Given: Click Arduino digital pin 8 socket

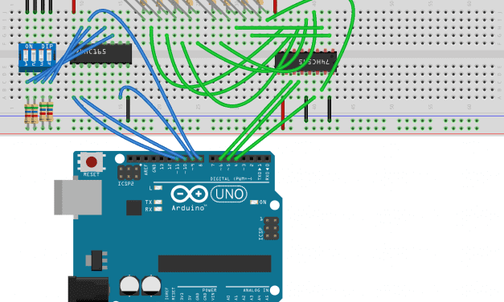Looking at the screenshot, I should 201,159.
